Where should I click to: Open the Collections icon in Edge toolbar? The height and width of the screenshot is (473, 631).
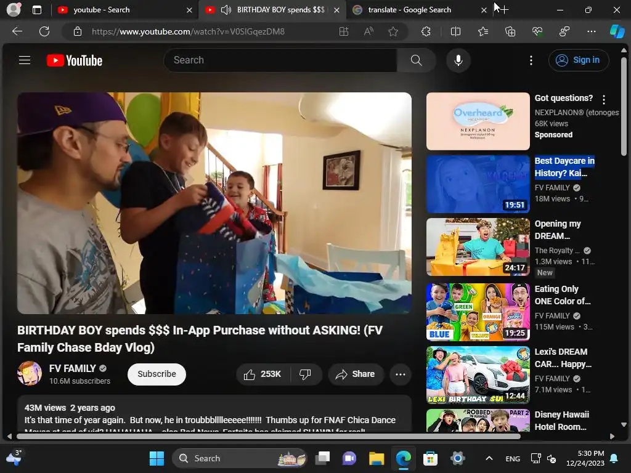(x=510, y=31)
